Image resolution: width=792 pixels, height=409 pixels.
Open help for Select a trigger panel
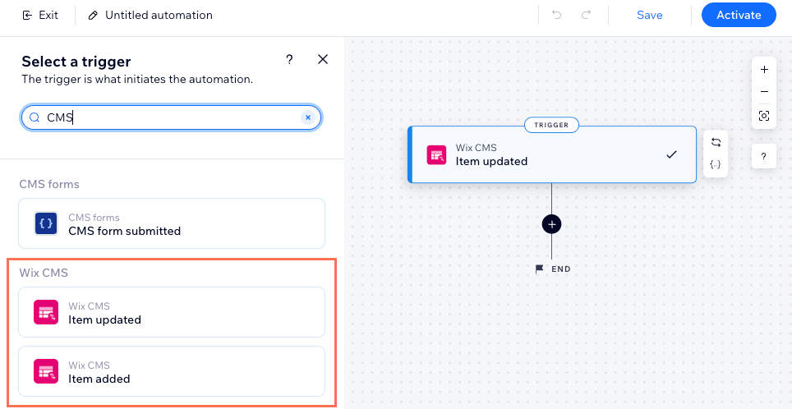289,60
